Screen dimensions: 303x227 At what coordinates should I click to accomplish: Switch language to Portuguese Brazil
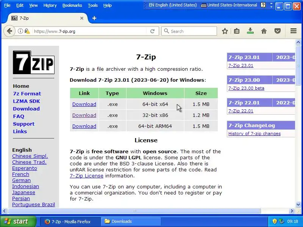33,205
